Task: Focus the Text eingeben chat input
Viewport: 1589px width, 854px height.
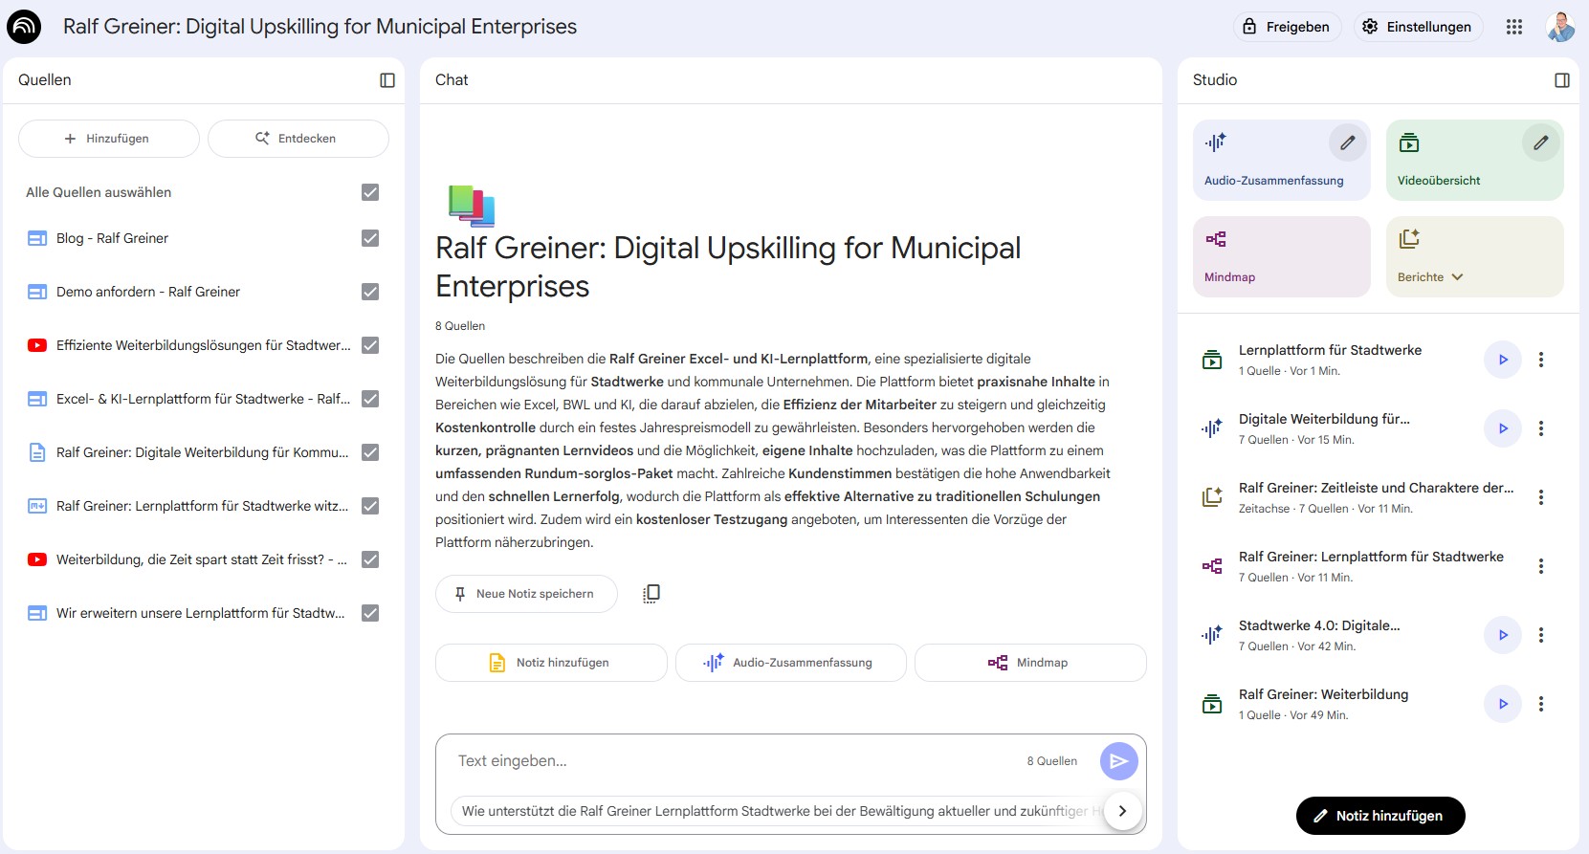Action: tap(737, 761)
